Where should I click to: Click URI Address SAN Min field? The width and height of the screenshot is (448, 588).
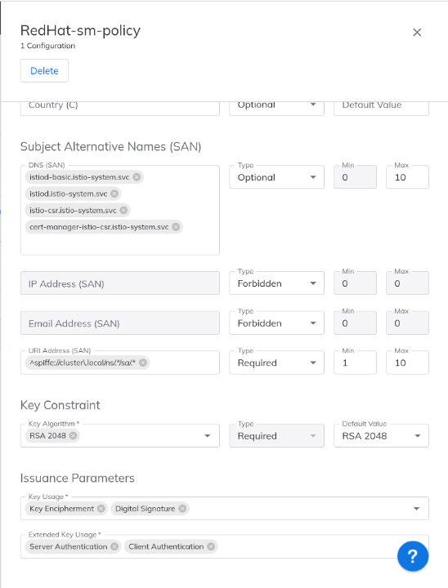(355, 363)
